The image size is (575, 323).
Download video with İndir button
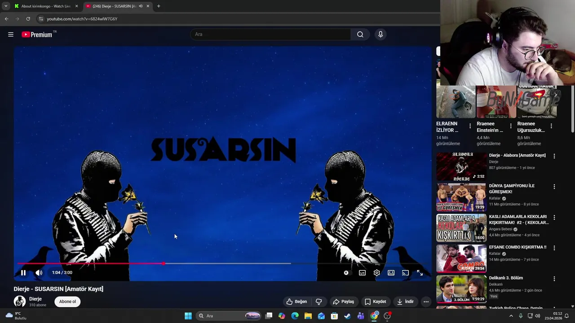405,301
